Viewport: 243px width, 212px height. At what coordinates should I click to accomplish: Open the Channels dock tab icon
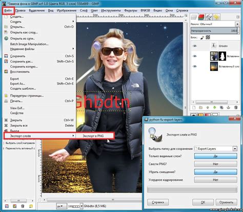pos(201,17)
